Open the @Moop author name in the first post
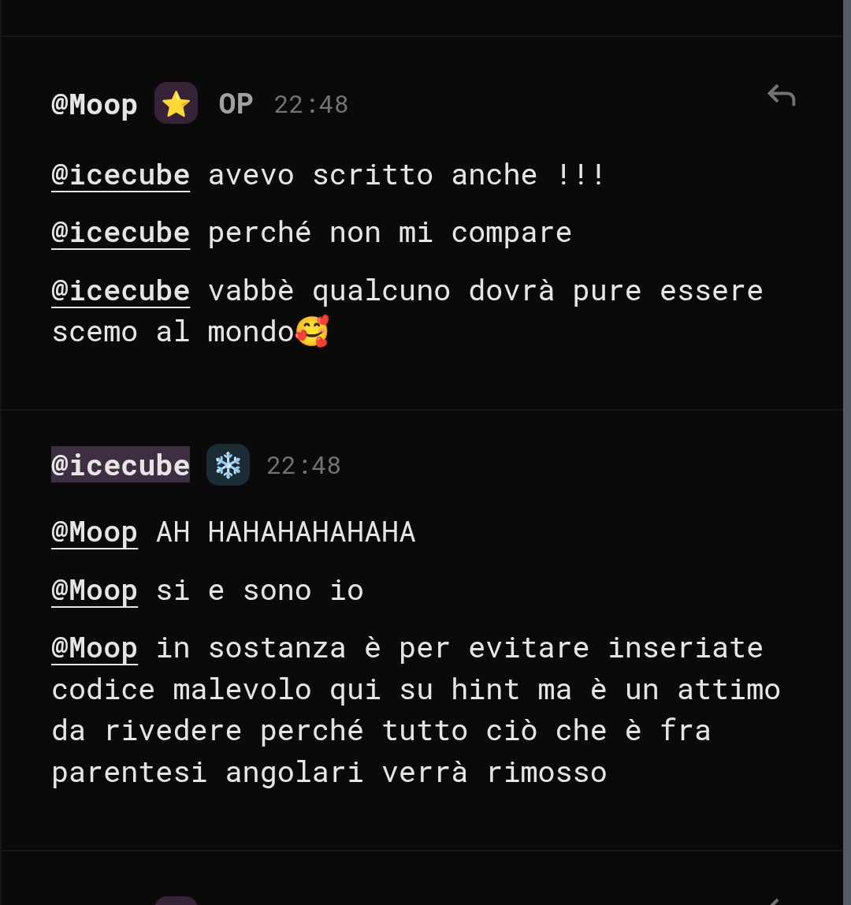The height and width of the screenshot is (905, 851). 95,105
